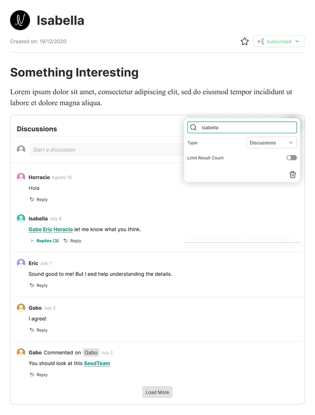The height and width of the screenshot is (415, 315).
Task: Open the SeedTeam link
Action: coord(97,363)
